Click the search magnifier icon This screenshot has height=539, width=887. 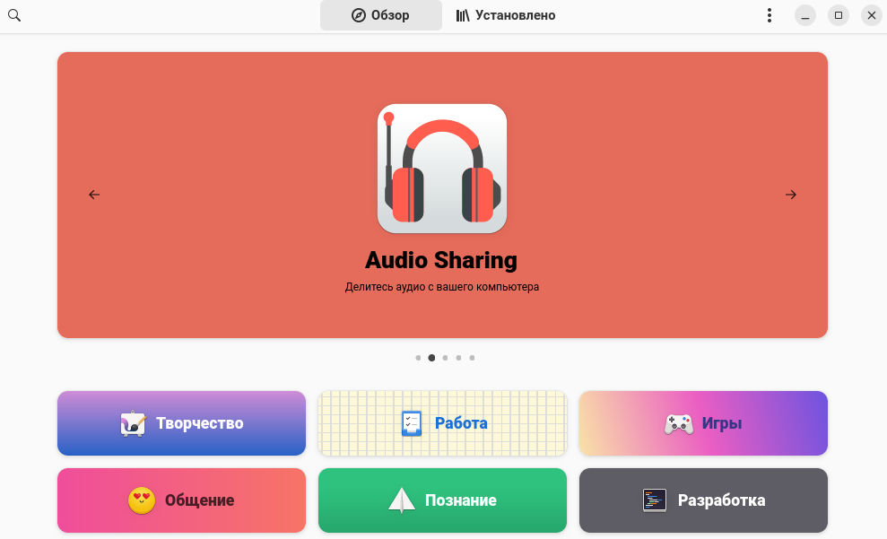14,15
